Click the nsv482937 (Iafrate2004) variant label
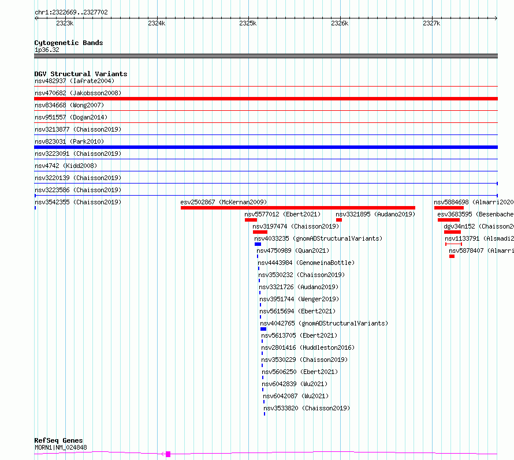The width and height of the screenshot is (514, 460). [x=75, y=81]
